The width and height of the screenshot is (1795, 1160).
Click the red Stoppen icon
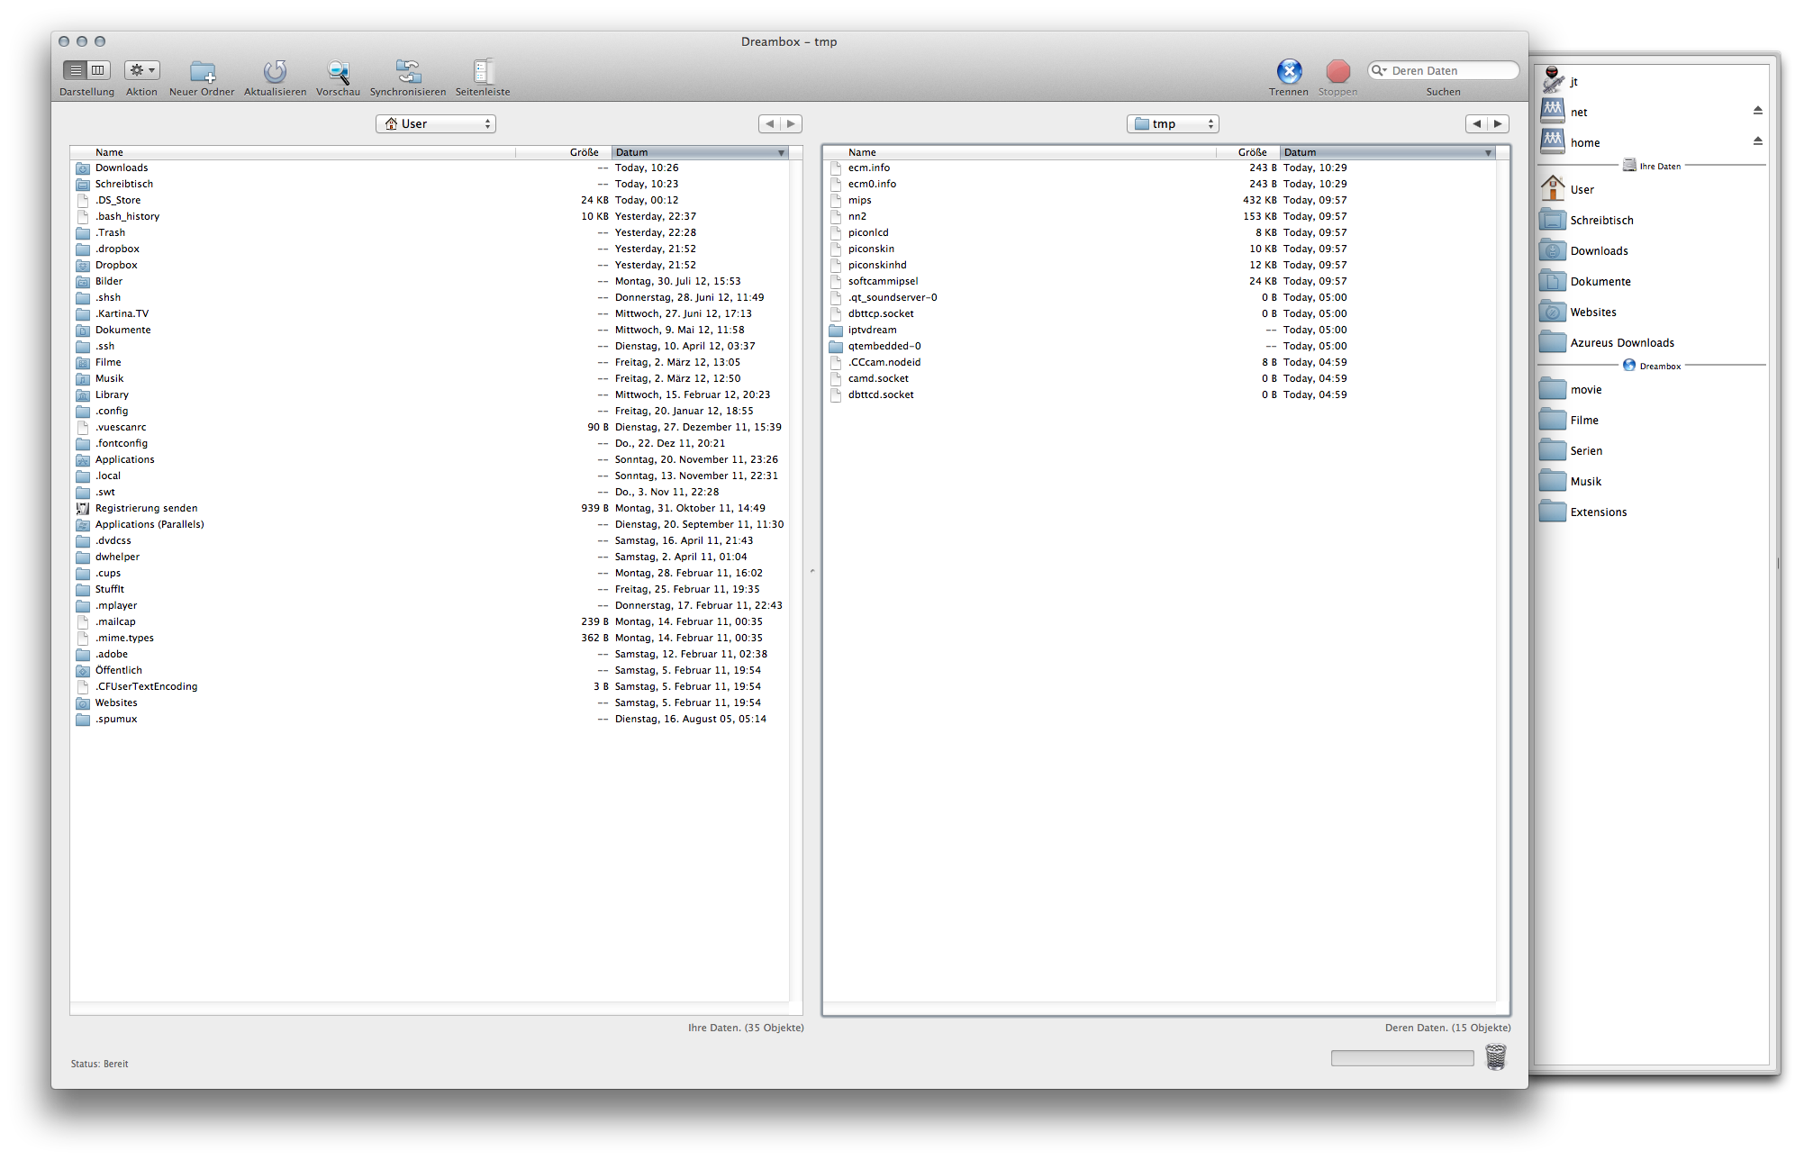(1337, 71)
